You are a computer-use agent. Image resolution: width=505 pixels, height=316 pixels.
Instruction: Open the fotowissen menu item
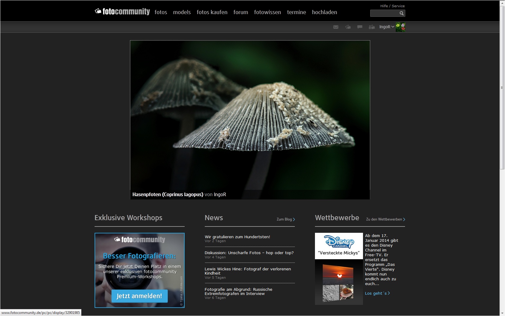268,12
